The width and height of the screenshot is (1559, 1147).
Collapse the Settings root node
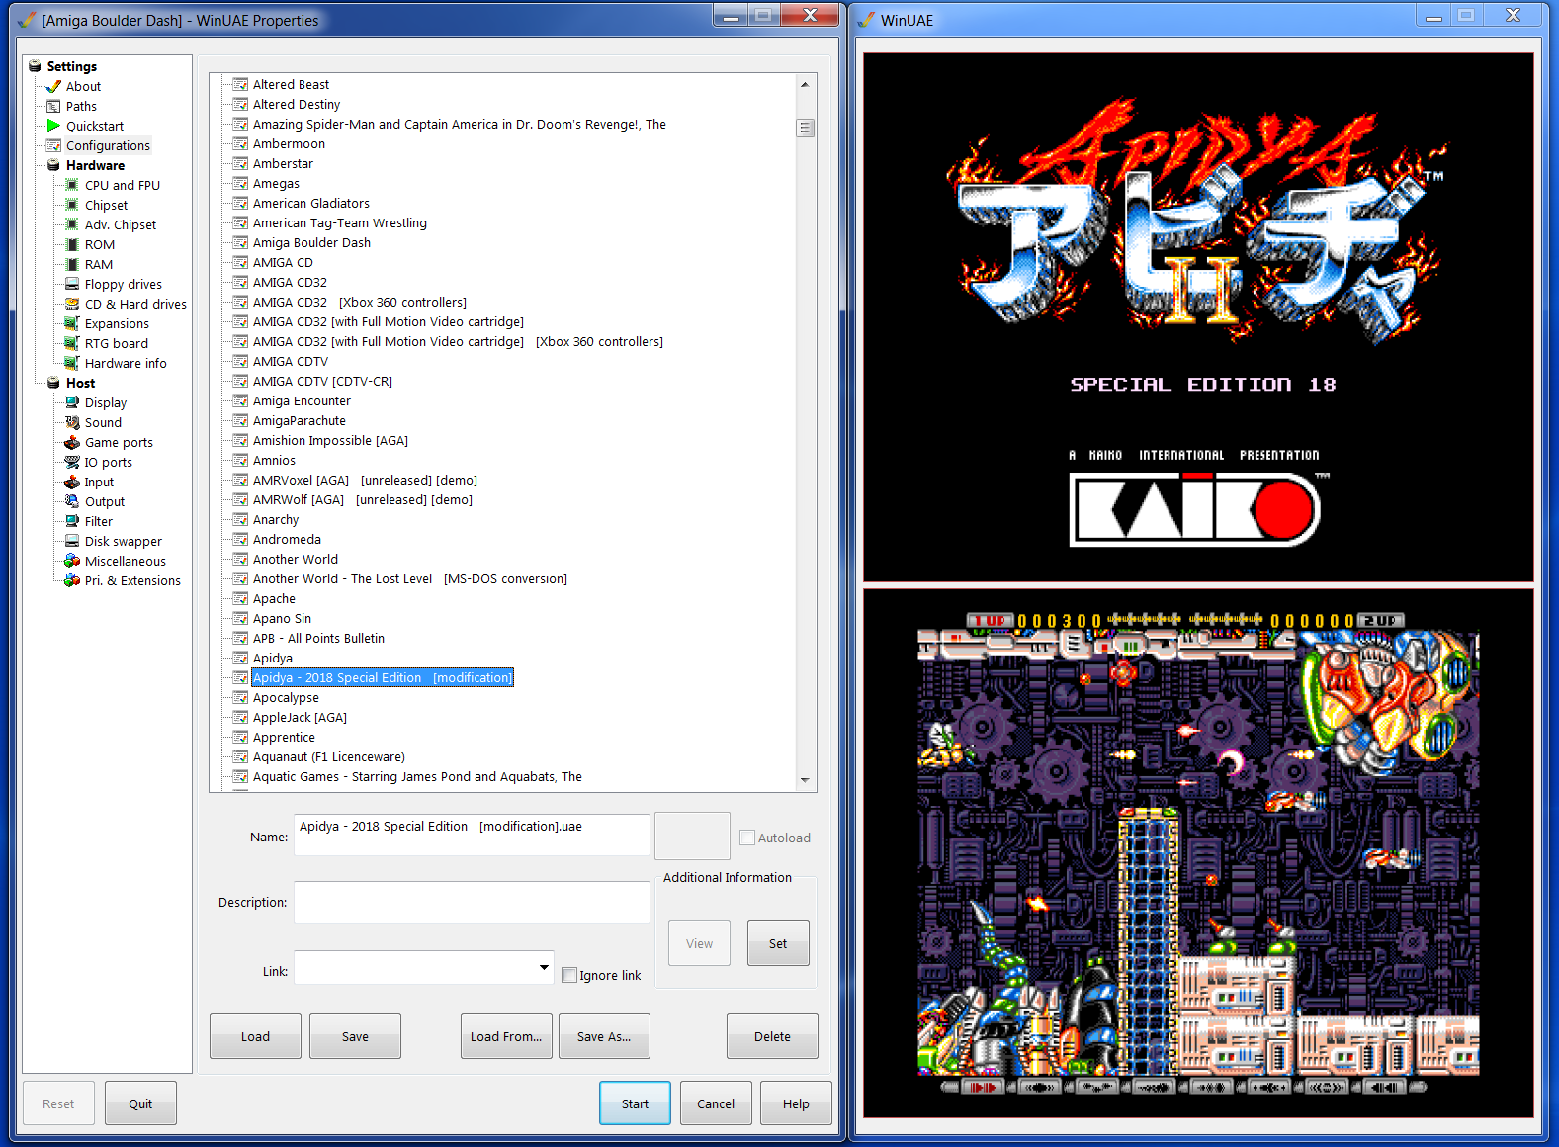pos(35,66)
